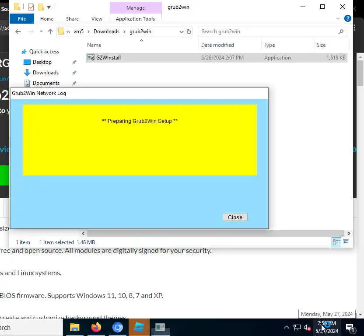This screenshot has height=336, width=364.
Task: Sort by the Size column
Action: (x=321, y=45)
